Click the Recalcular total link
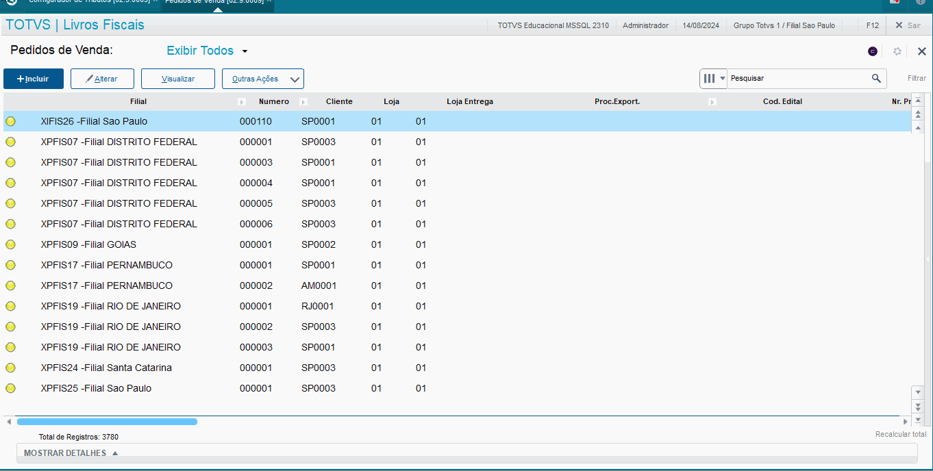 tap(901, 435)
